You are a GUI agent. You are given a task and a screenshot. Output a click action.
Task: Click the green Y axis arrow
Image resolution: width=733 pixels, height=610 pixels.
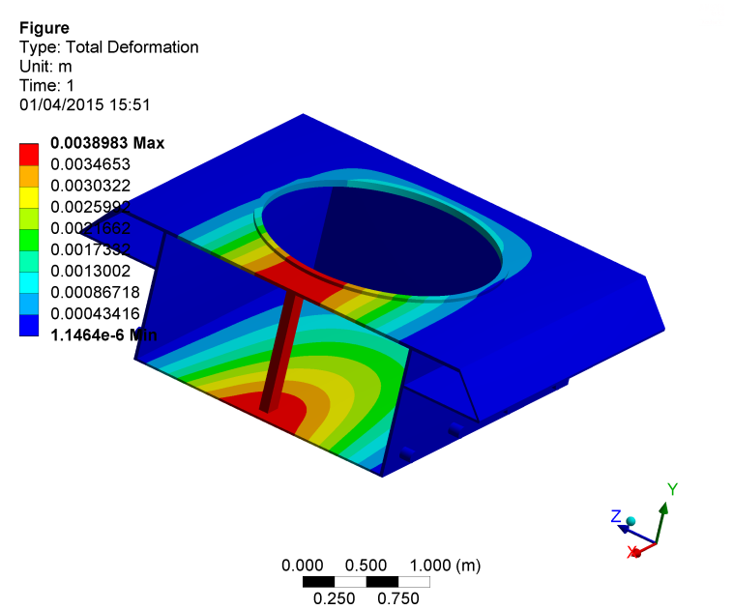click(x=661, y=523)
